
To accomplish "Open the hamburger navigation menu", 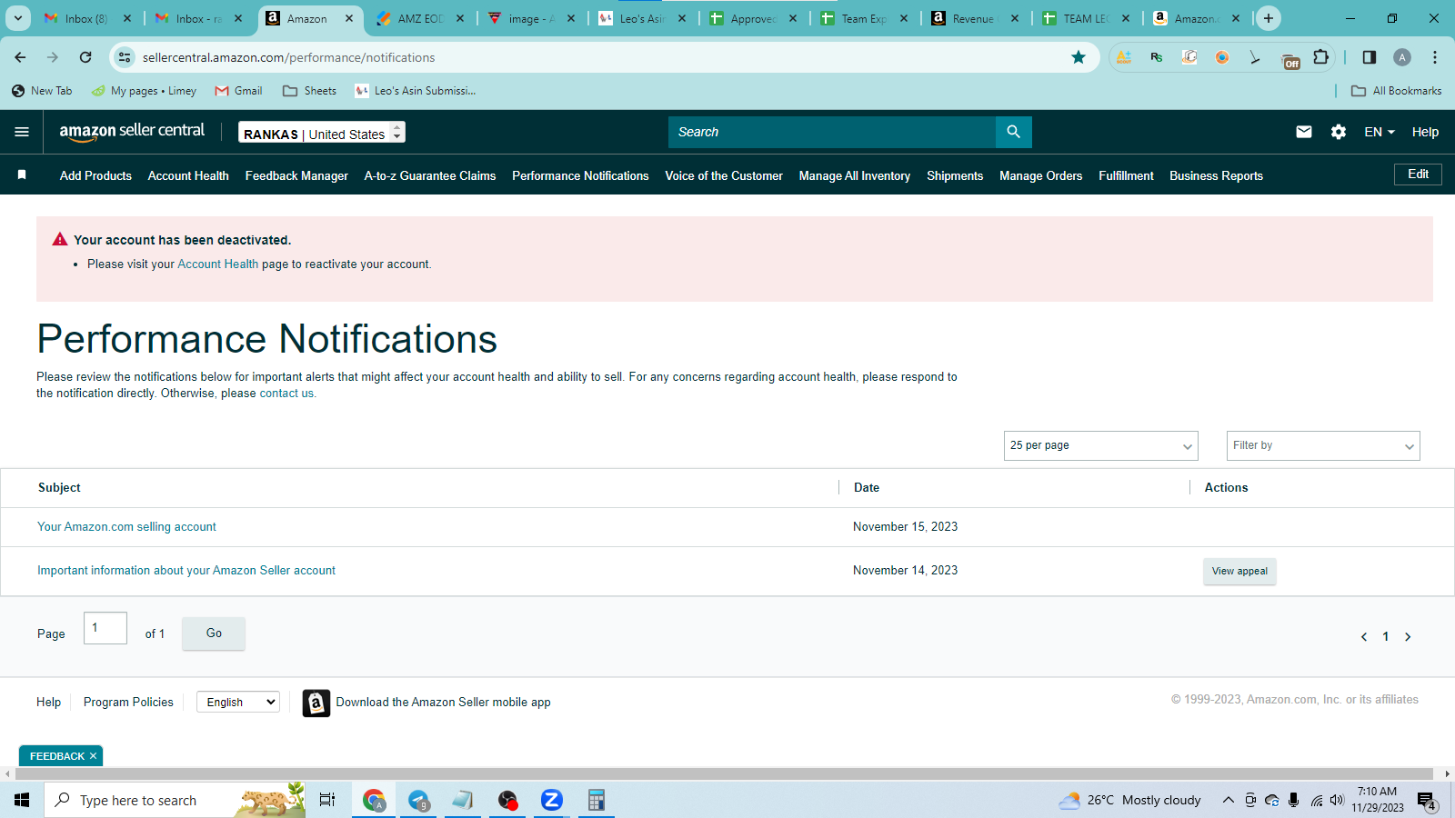I will [22, 132].
